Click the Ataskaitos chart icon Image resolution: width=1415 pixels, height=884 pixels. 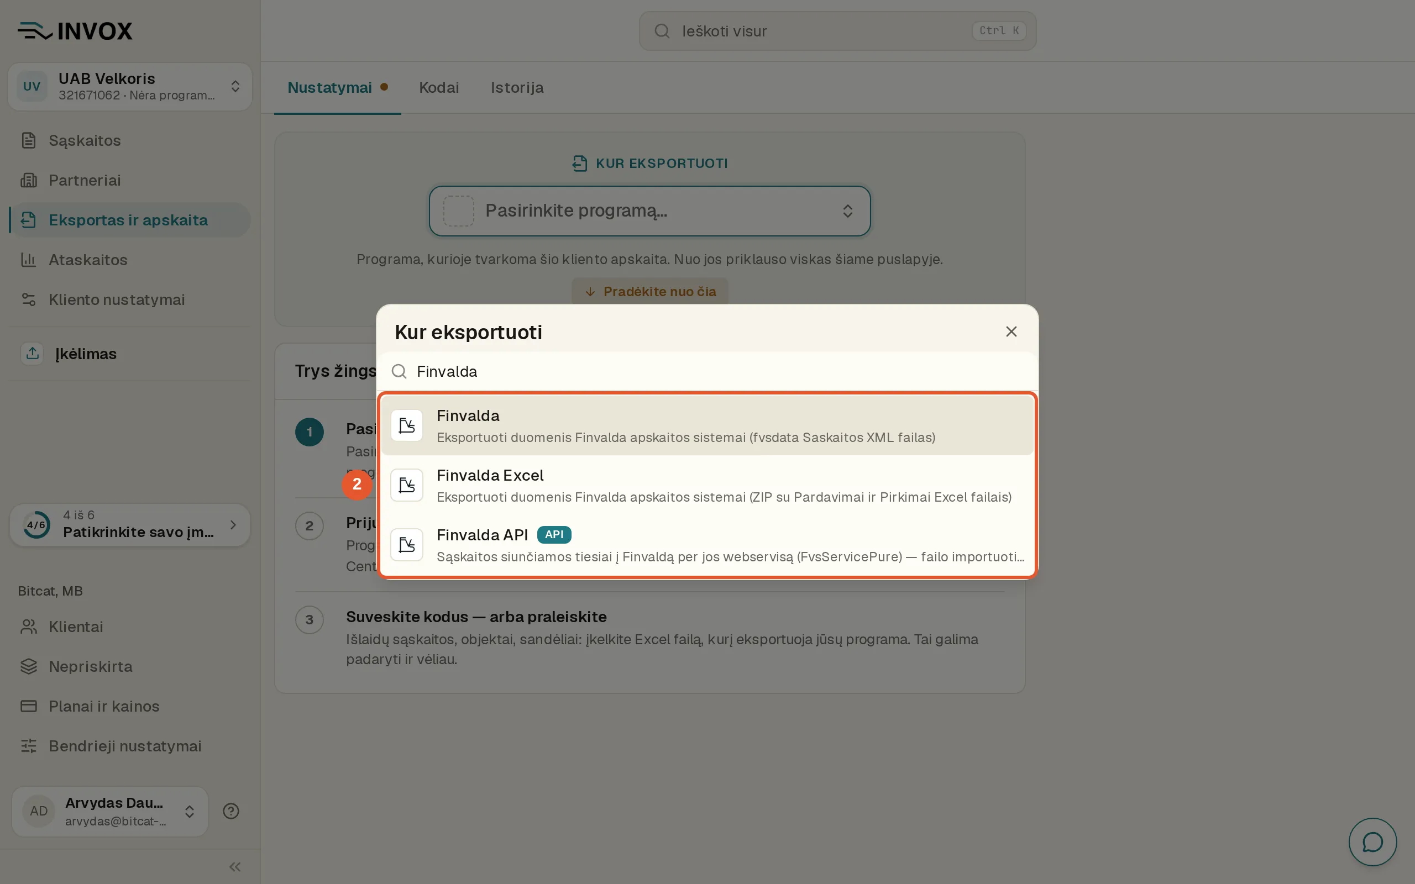click(29, 260)
